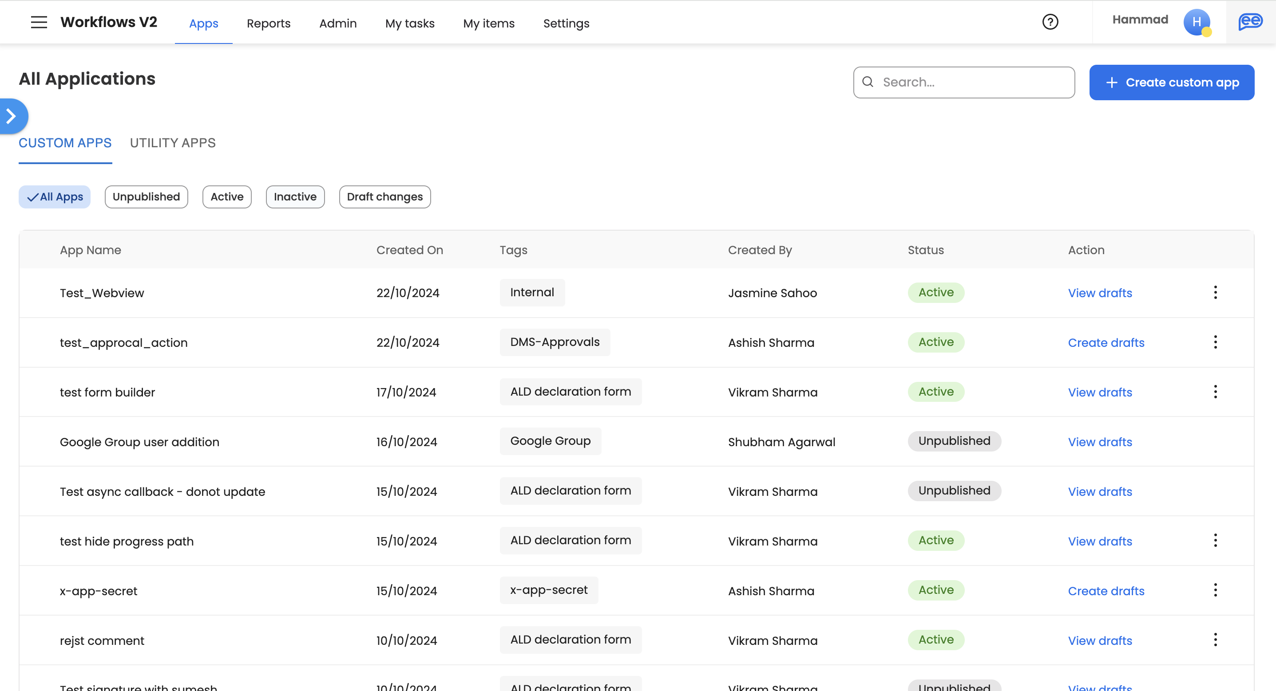Toggle the Inactive filter chip
This screenshot has height=691, width=1276.
(295, 197)
